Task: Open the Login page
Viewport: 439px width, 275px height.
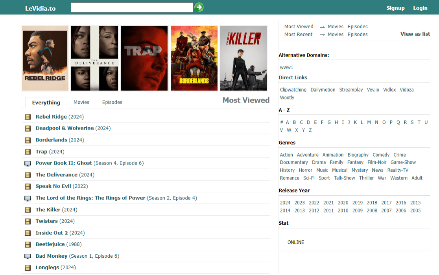Action: pos(420,8)
